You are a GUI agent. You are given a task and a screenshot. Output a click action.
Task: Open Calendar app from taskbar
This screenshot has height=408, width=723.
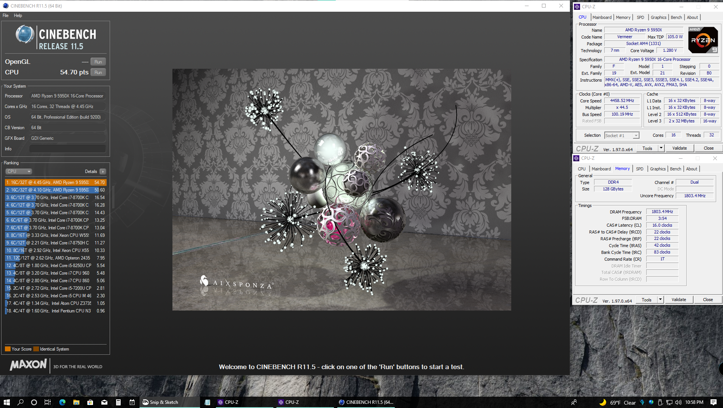132,402
